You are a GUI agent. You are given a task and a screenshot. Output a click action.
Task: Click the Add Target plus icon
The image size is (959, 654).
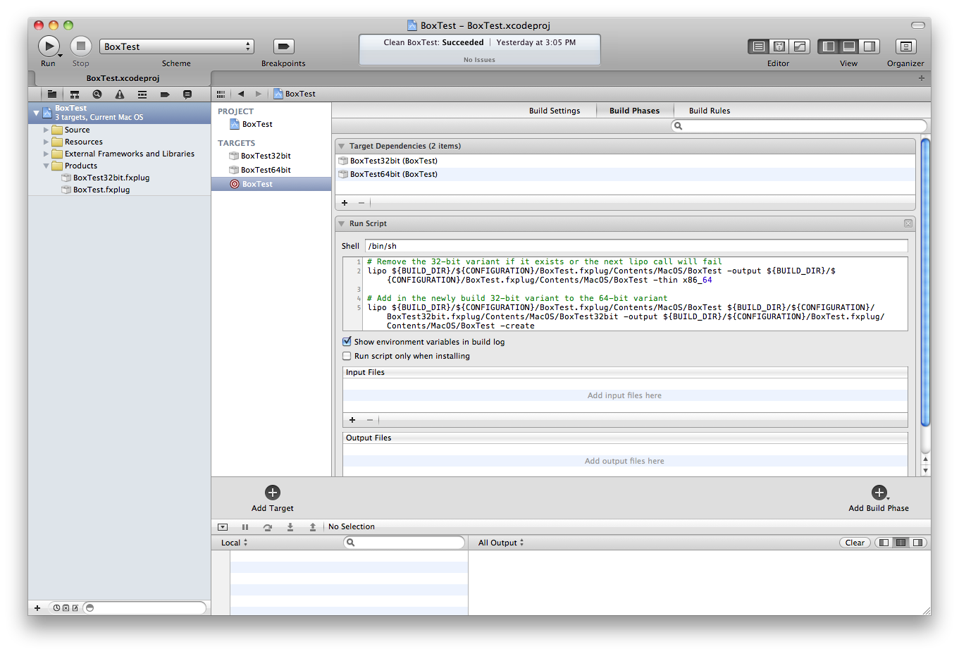[273, 492]
